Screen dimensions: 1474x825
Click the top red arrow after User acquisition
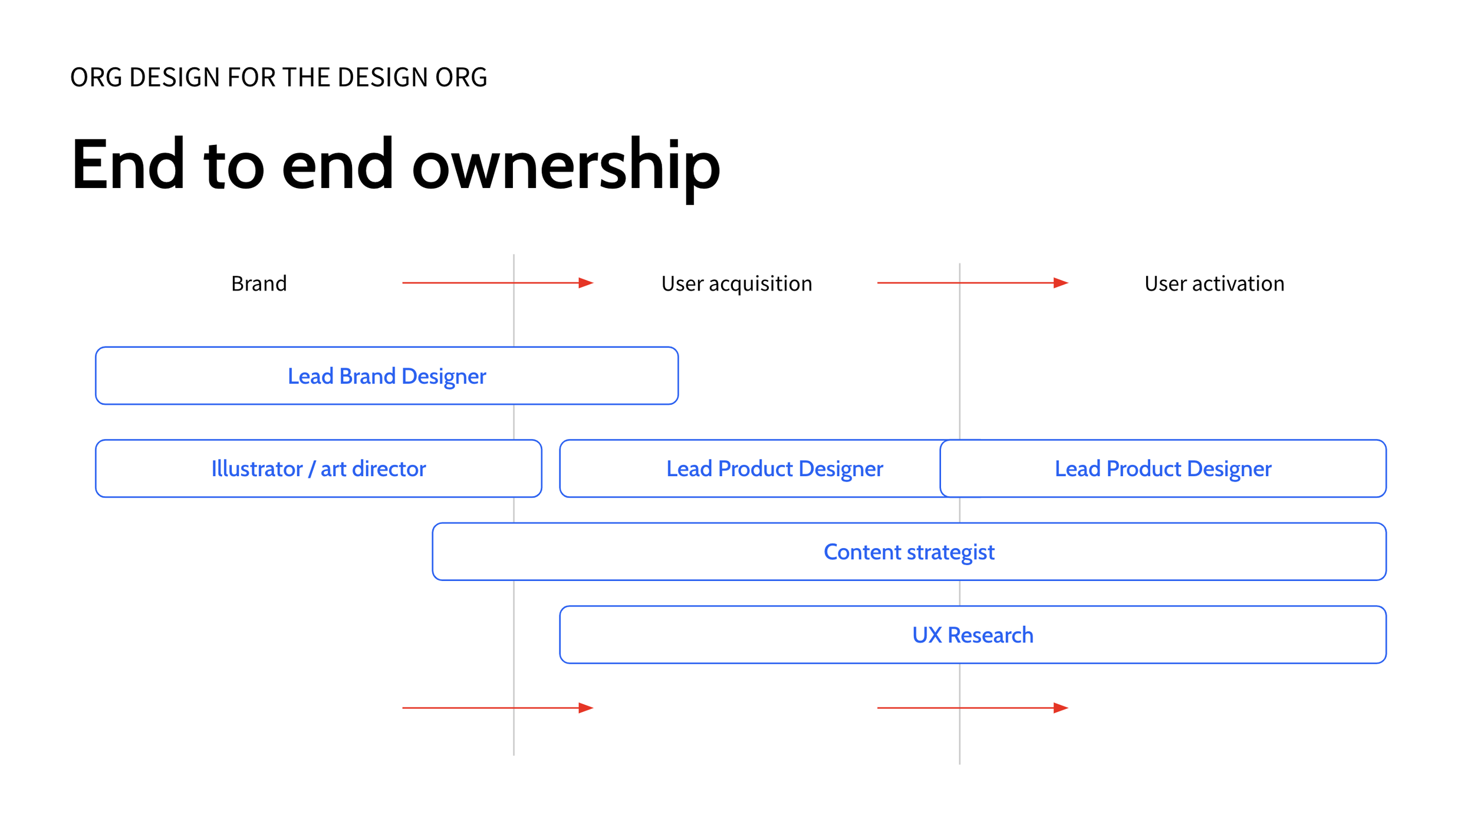pyautogui.click(x=920, y=283)
